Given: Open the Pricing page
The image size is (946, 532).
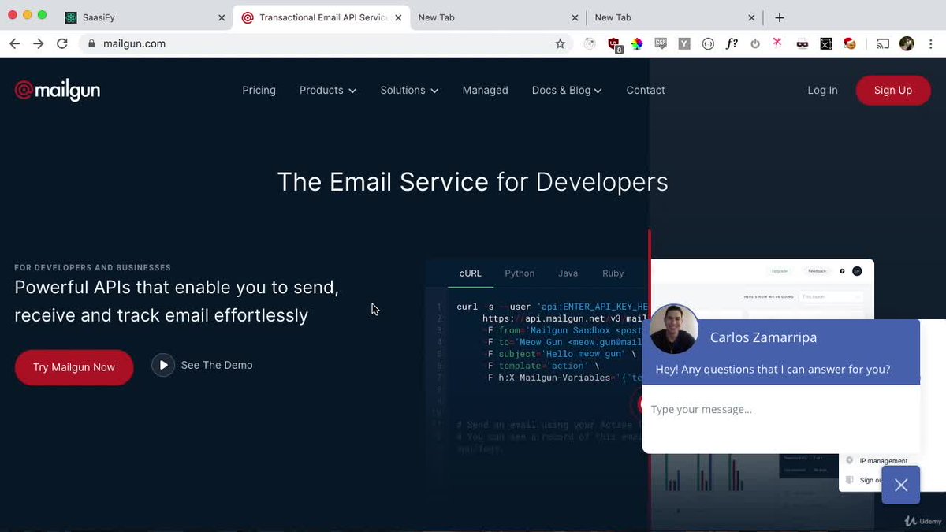Looking at the screenshot, I should [259, 91].
